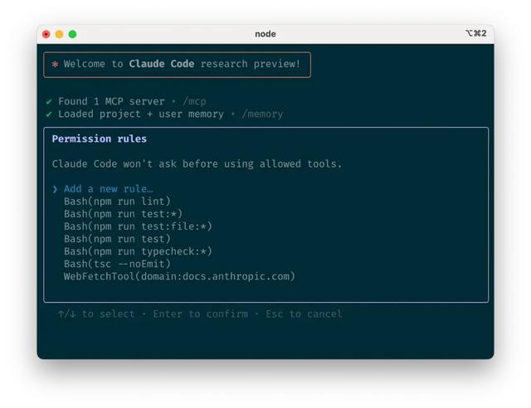
Task: Click the blue chevron selection pointer
Action: (x=55, y=189)
